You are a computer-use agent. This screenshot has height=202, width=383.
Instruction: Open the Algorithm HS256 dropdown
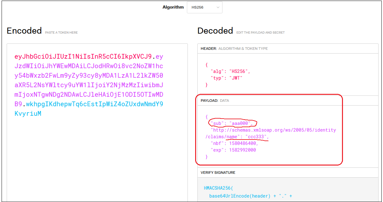[x=204, y=7]
